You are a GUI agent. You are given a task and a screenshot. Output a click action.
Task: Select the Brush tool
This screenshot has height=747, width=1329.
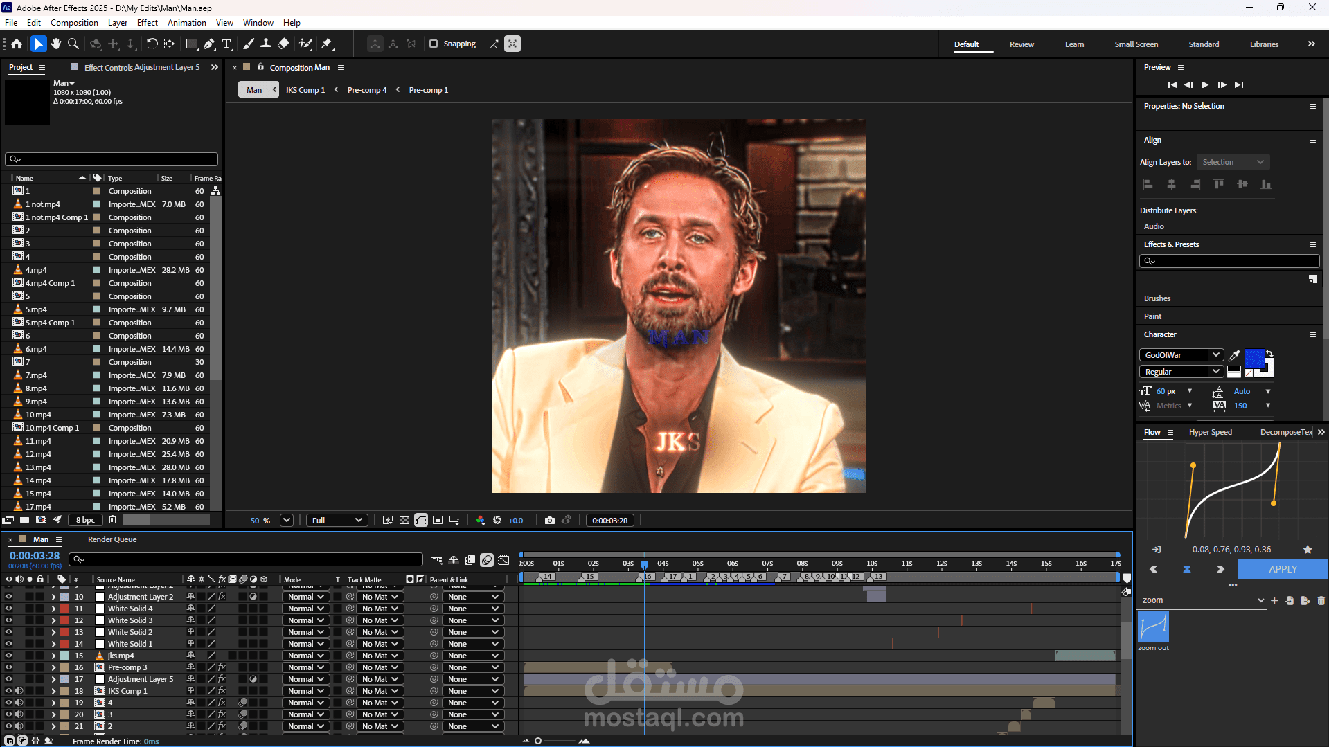249,44
